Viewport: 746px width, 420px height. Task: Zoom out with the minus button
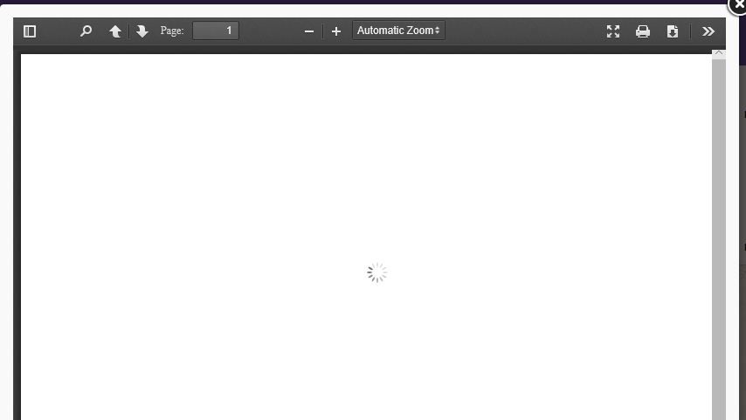pos(308,31)
